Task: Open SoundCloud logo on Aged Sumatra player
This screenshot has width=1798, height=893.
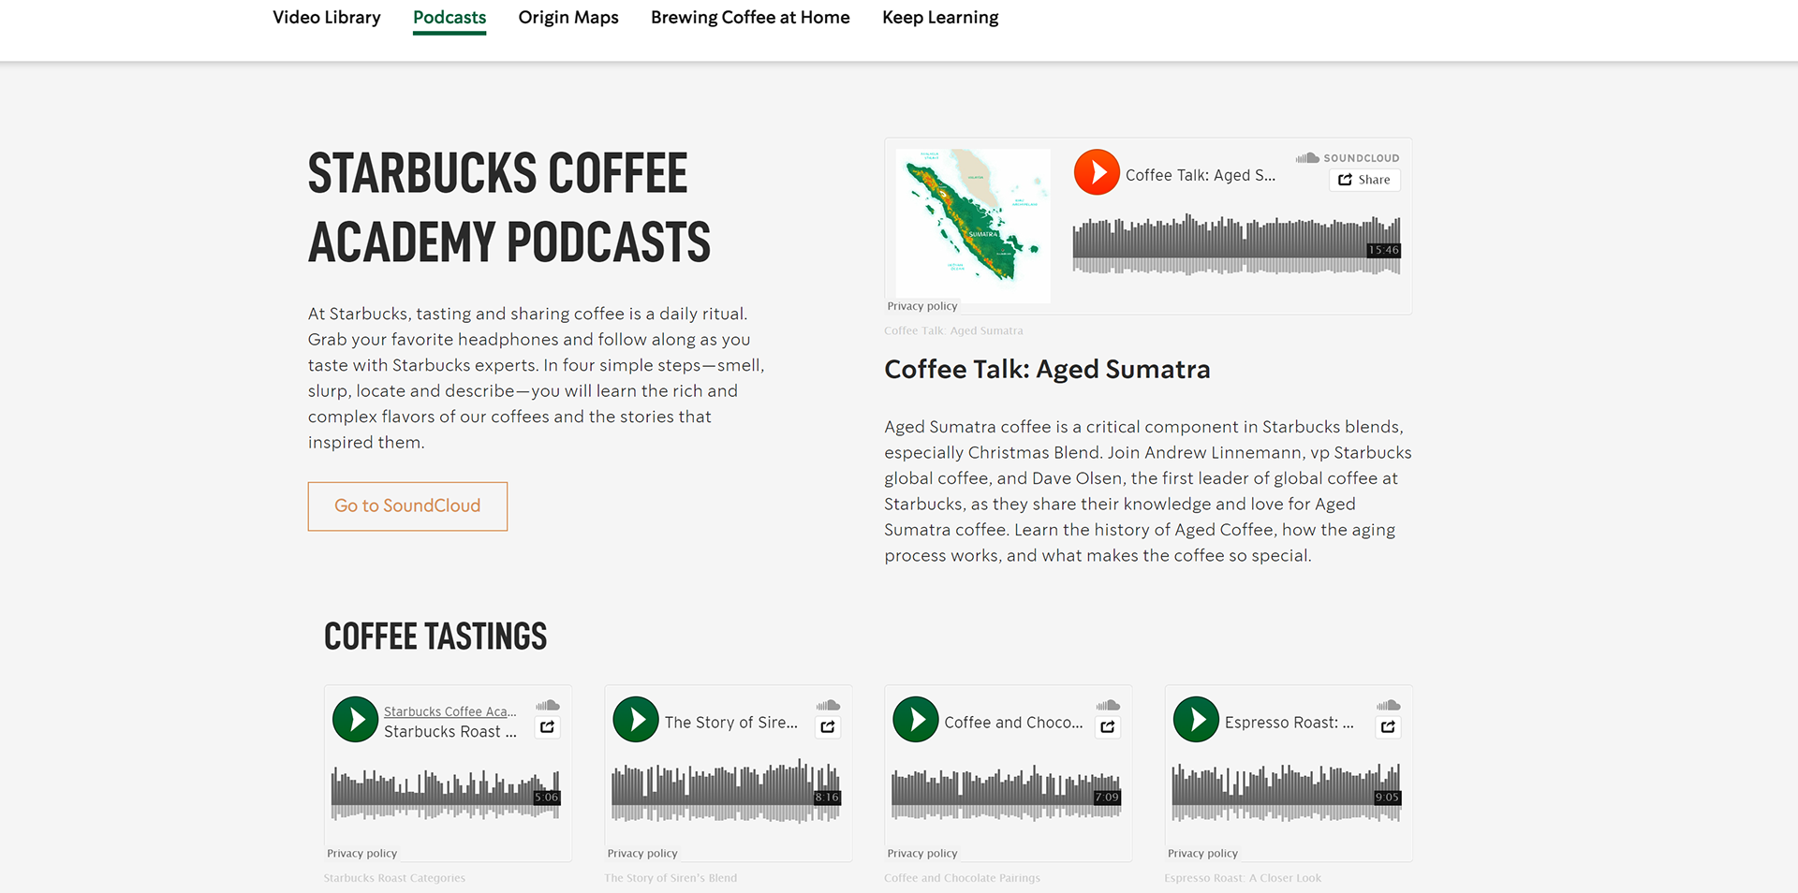Action: coord(1348,158)
